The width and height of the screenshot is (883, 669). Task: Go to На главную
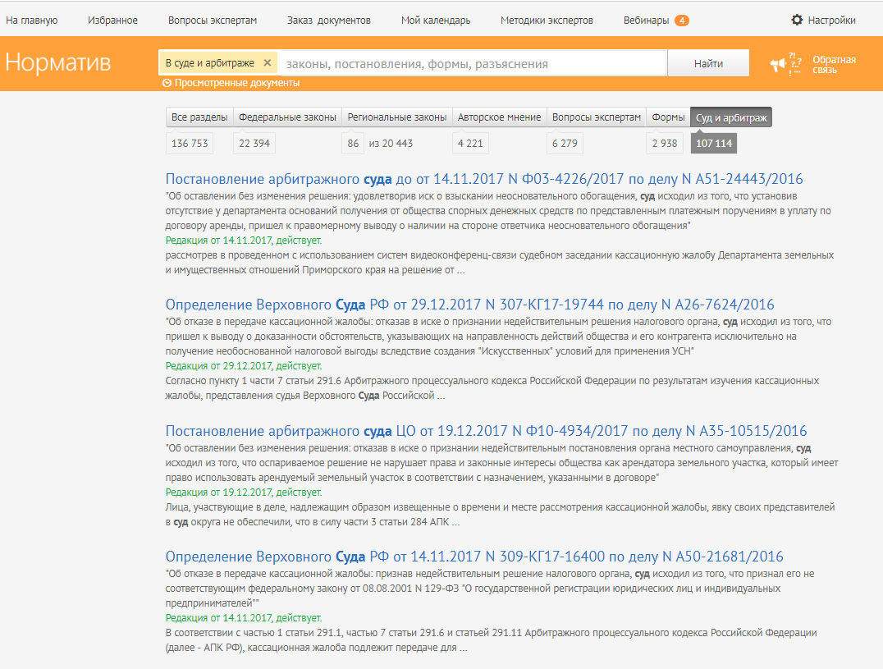pyautogui.click(x=32, y=21)
